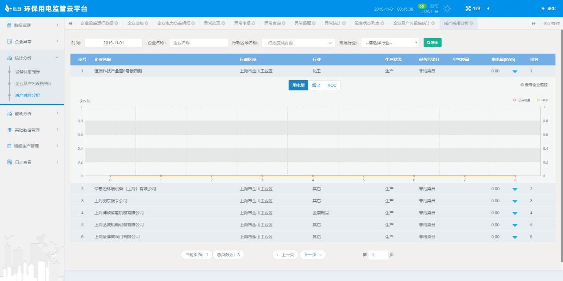The height and width of the screenshot is (281, 563).
Task: Click the 退出 logout icon
Action: [543, 8]
